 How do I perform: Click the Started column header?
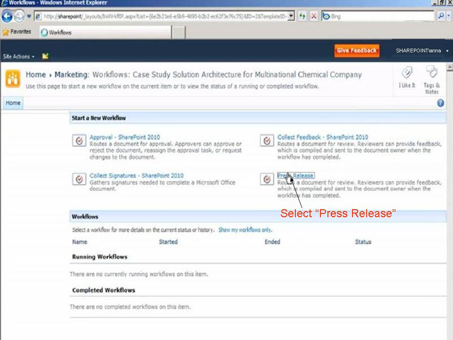(x=168, y=242)
